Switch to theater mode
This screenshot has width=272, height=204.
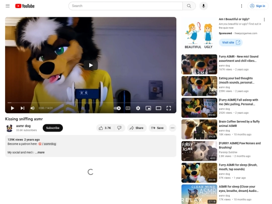[x=159, y=108]
